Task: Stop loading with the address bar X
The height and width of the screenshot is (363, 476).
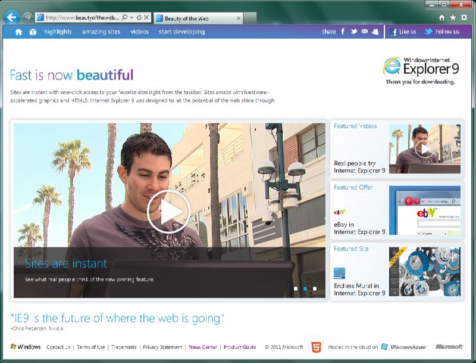Action: (x=146, y=18)
